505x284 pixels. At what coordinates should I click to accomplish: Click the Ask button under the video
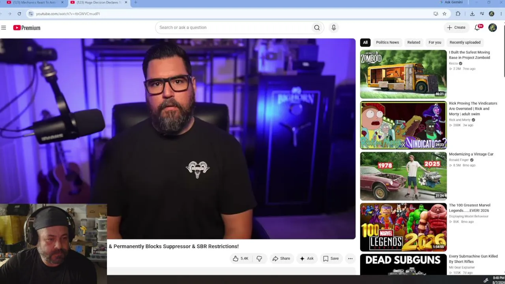pyautogui.click(x=307, y=259)
